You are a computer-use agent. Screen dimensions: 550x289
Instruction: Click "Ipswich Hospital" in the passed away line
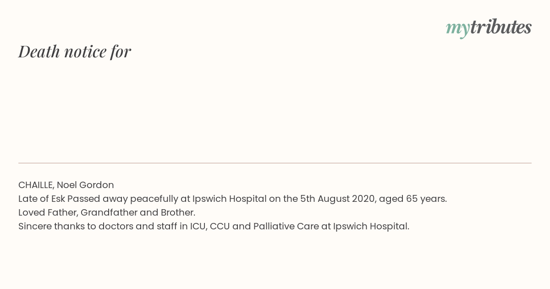tap(229, 199)
